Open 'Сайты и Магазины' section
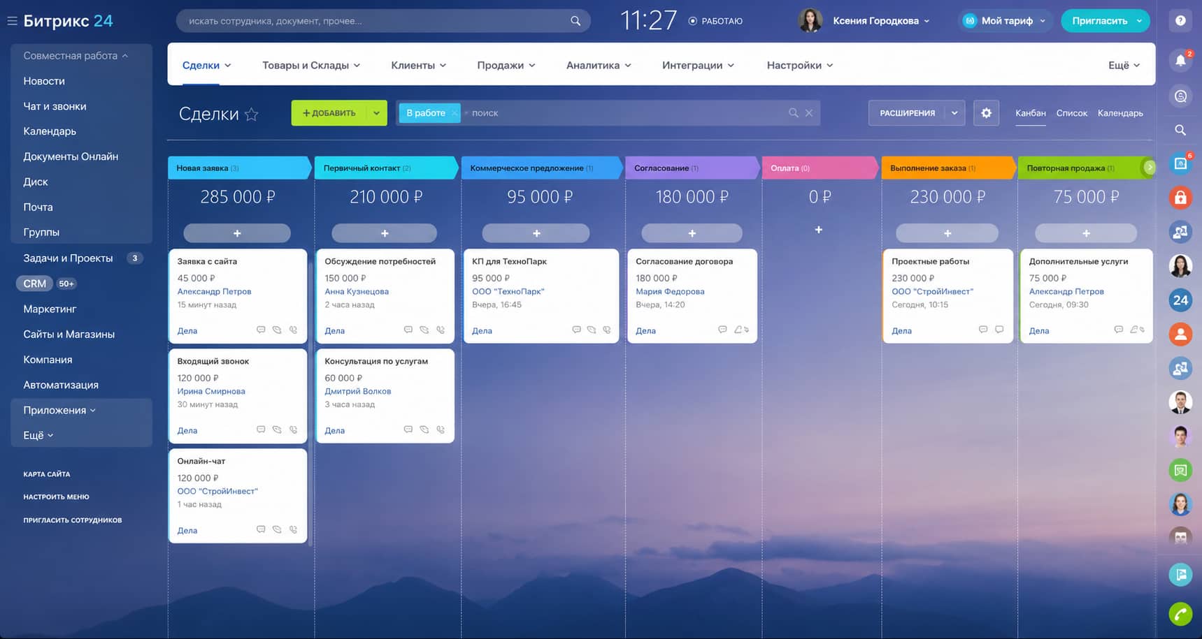Image resolution: width=1202 pixels, height=639 pixels. (69, 334)
